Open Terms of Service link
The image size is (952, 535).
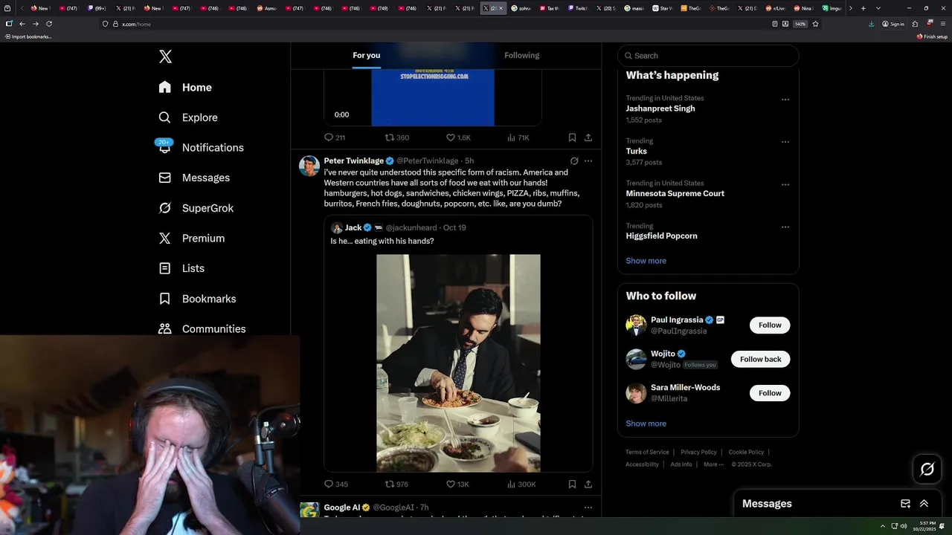click(x=647, y=452)
